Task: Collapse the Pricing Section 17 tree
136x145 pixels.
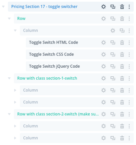Action: click(3, 7)
